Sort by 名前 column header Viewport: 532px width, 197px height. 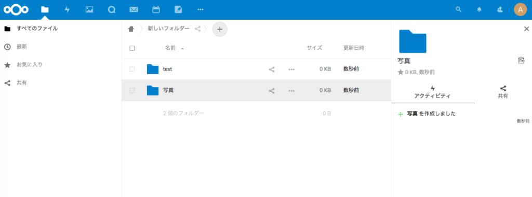tap(170, 48)
